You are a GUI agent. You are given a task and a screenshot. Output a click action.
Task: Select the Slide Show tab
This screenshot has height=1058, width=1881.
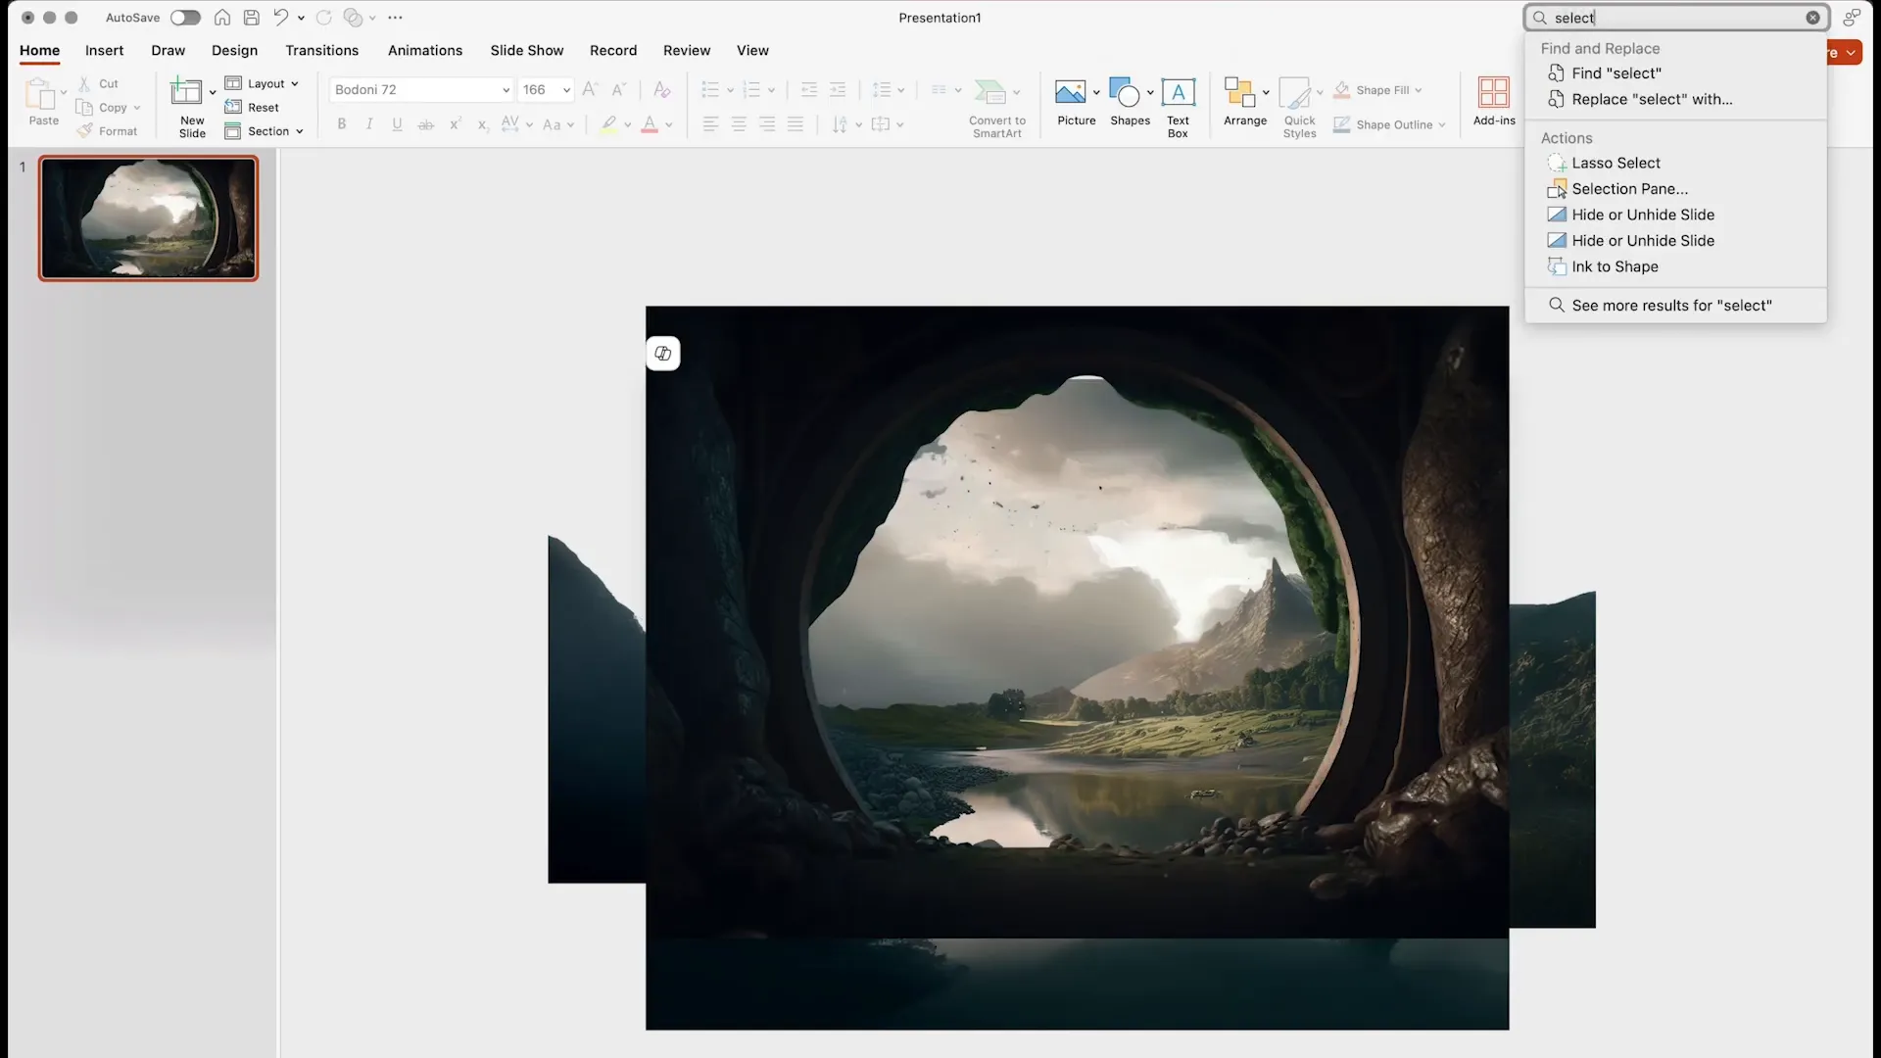coord(527,50)
